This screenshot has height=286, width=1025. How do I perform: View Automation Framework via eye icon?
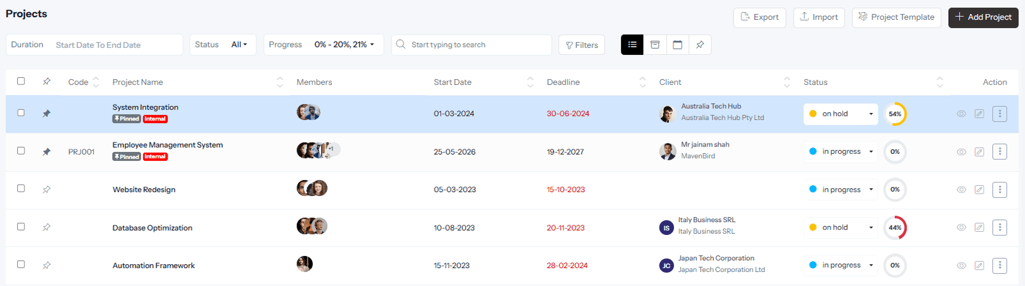tap(961, 266)
